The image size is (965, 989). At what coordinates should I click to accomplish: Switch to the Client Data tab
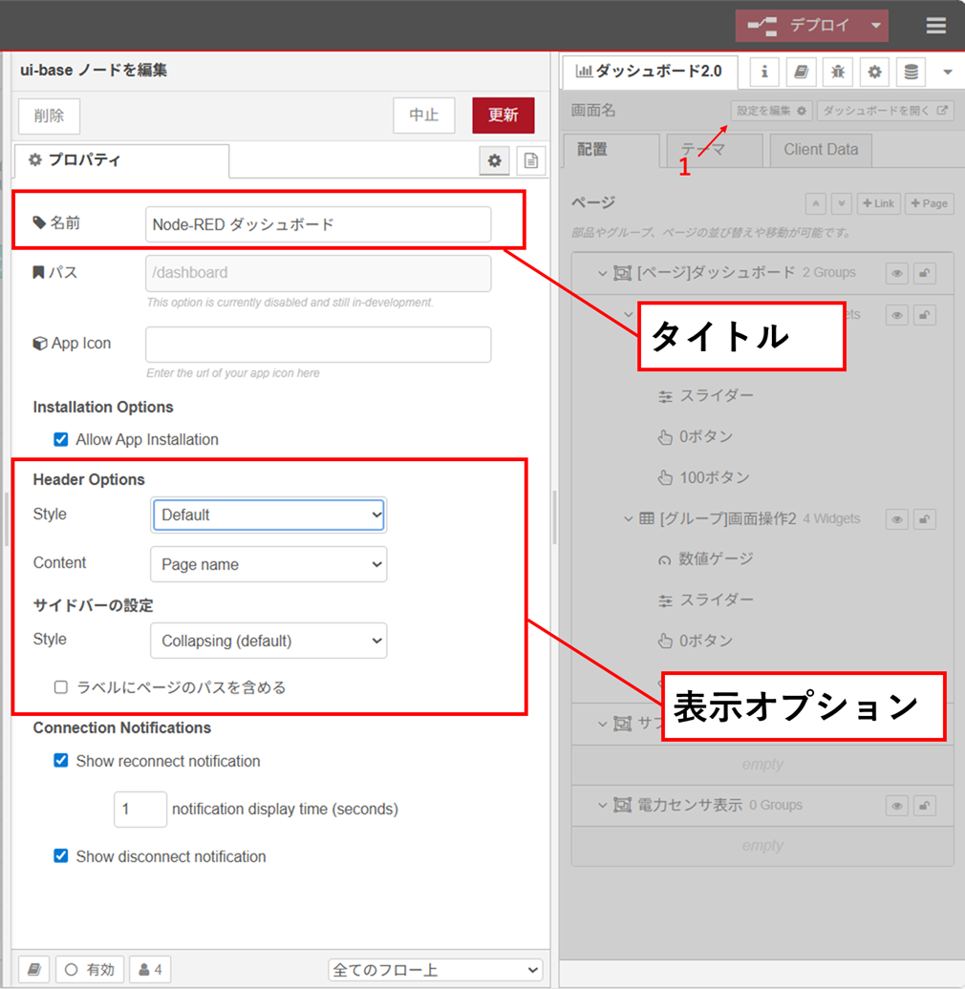820,150
